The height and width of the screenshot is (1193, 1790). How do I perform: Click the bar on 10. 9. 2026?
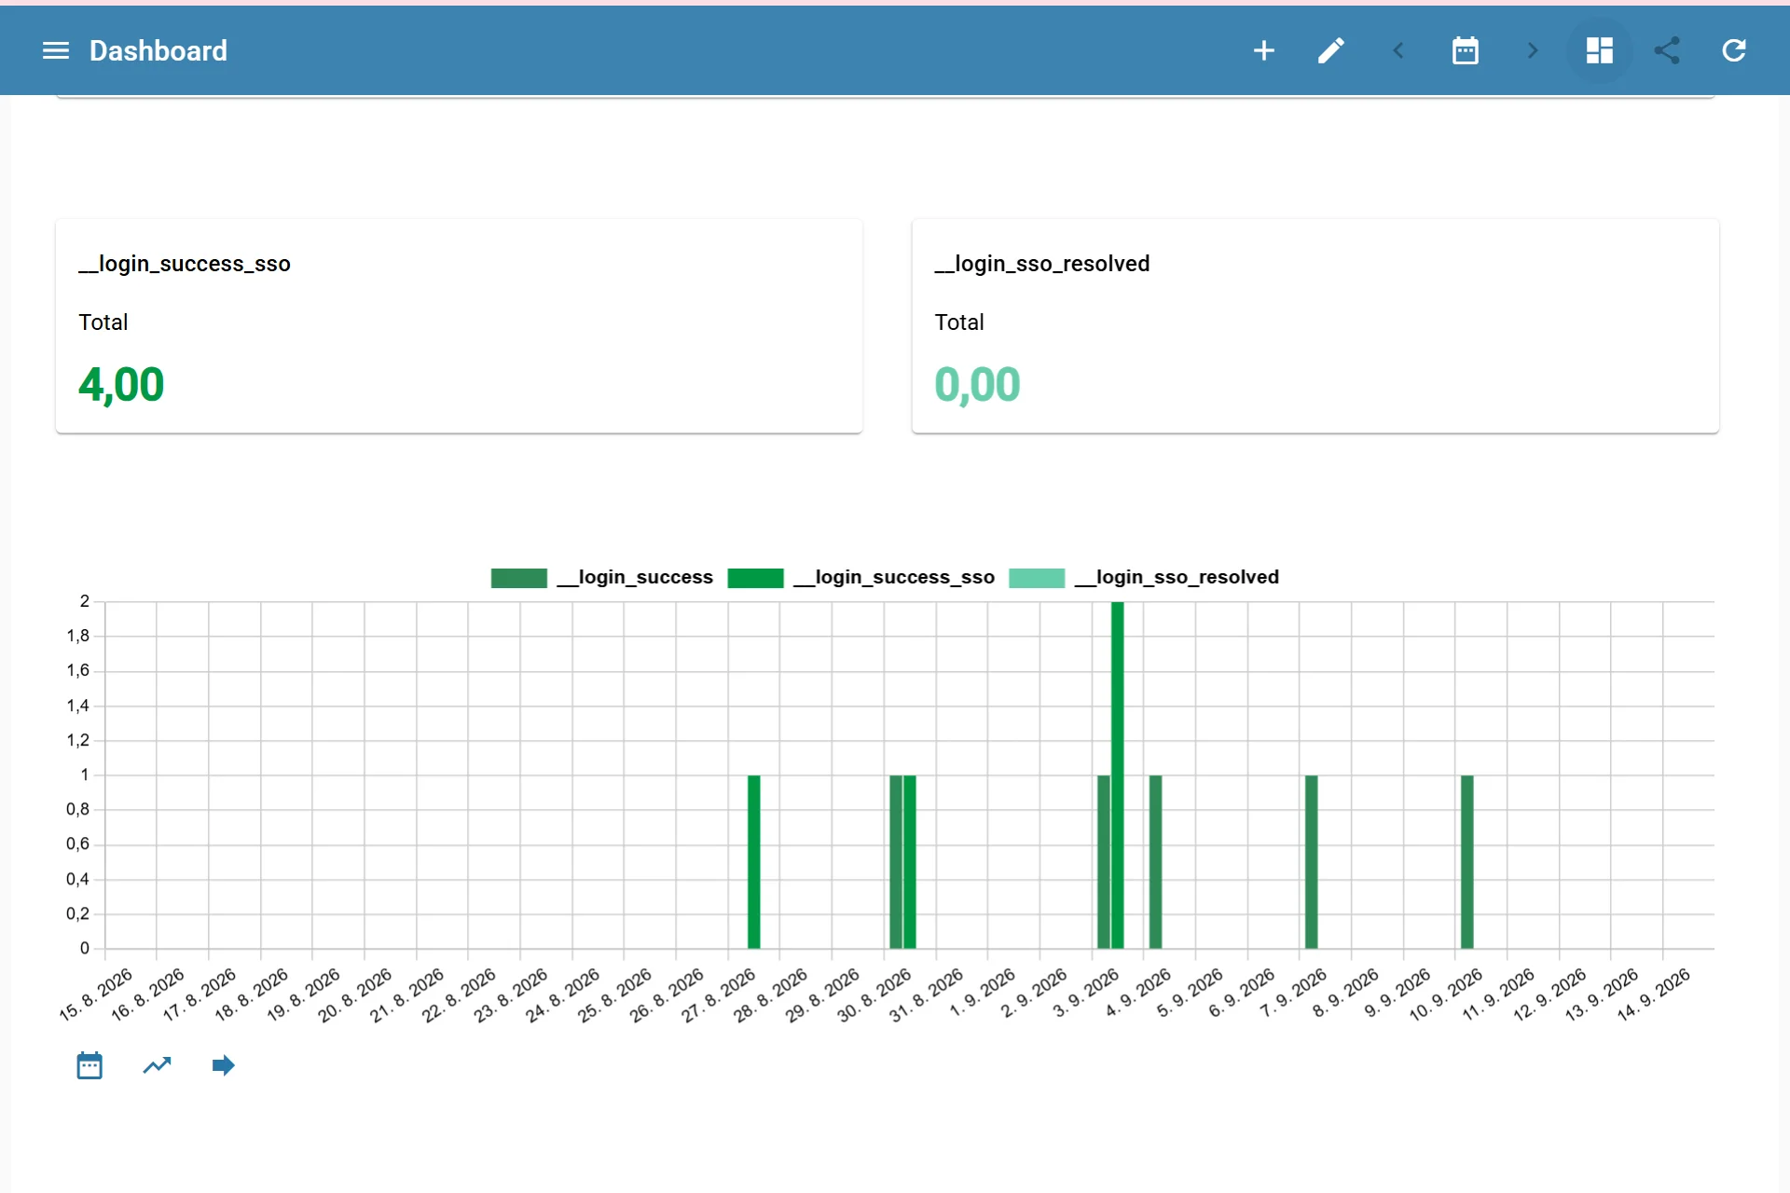pyautogui.click(x=1466, y=862)
